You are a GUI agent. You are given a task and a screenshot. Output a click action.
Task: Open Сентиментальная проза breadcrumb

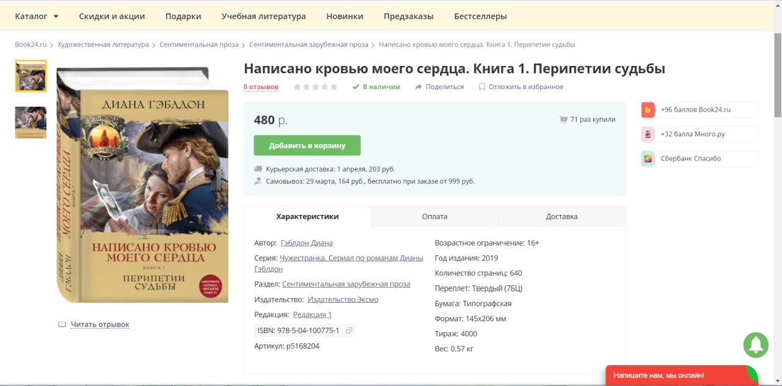[199, 45]
